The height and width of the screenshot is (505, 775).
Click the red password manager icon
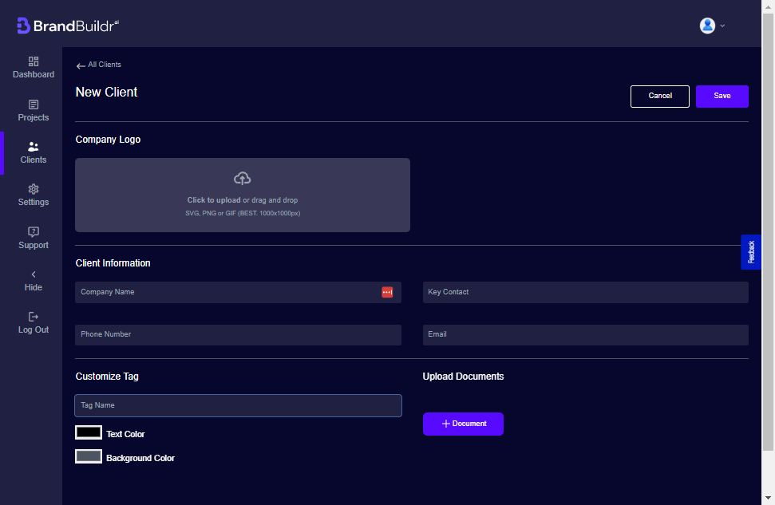point(388,293)
